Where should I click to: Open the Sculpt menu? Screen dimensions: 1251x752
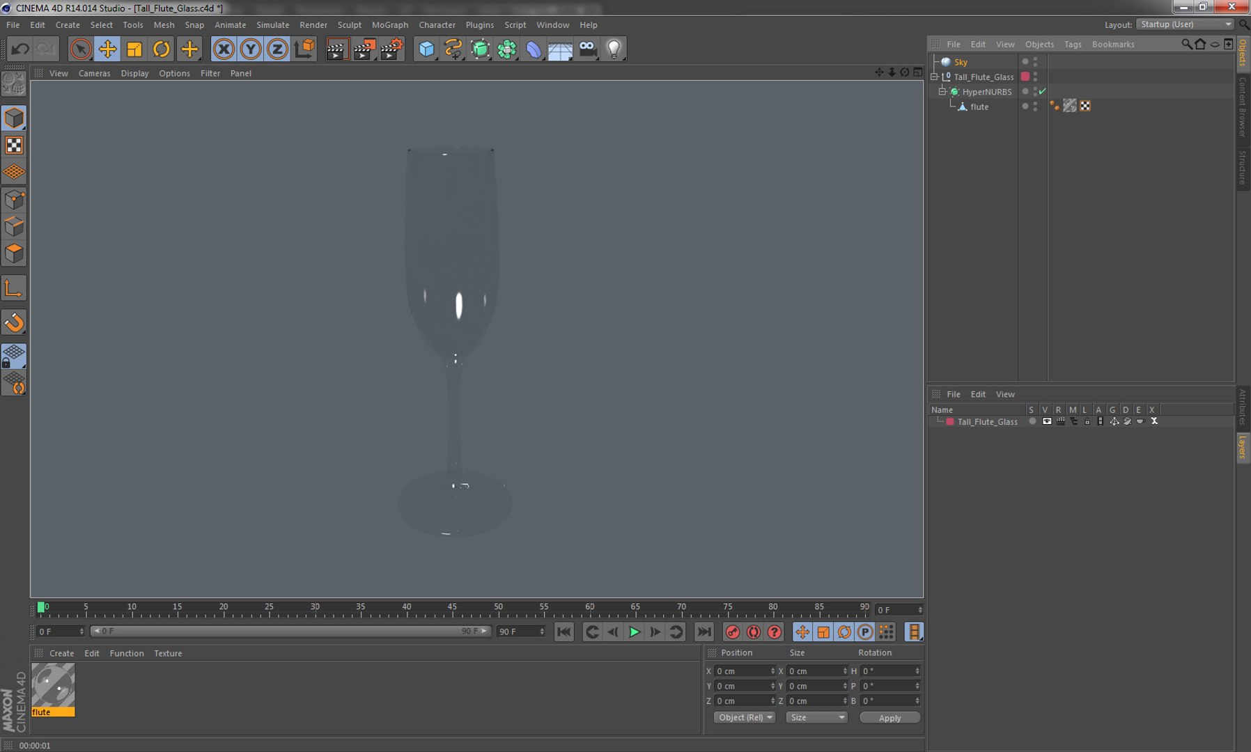pos(350,24)
